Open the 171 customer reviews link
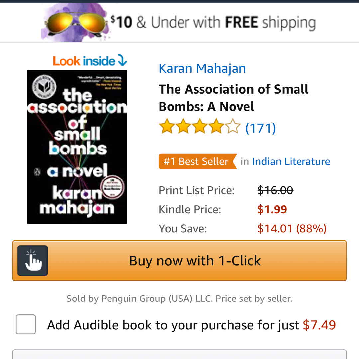This screenshot has width=359, height=359. (260, 128)
